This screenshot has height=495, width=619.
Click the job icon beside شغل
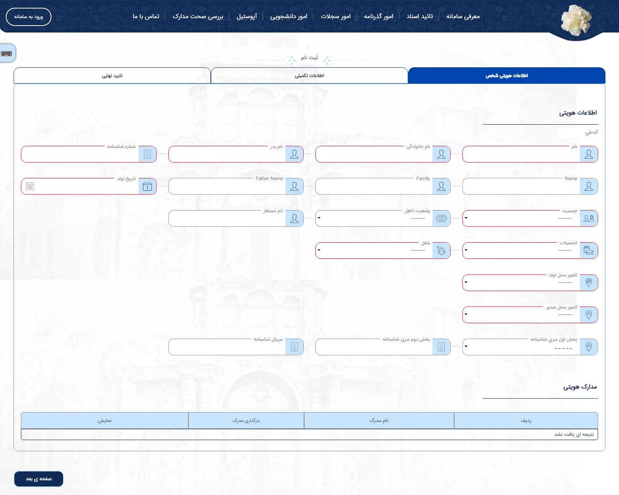(441, 251)
